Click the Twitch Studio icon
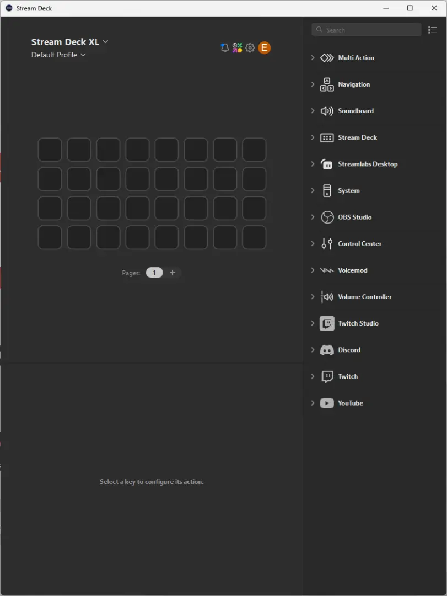The height and width of the screenshot is (596, 447). tap(327, 323)
